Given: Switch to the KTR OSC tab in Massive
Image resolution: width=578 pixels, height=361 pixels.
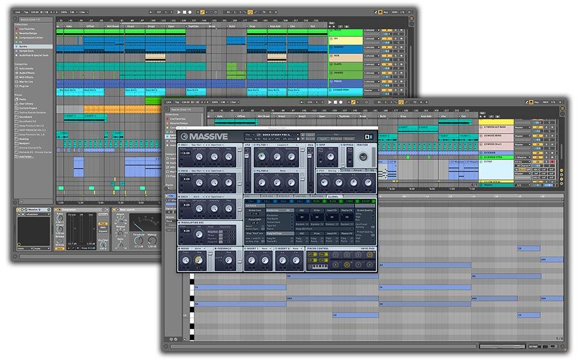Looking at the screenshot, I should pyautogui.click(x=269, y=197).
